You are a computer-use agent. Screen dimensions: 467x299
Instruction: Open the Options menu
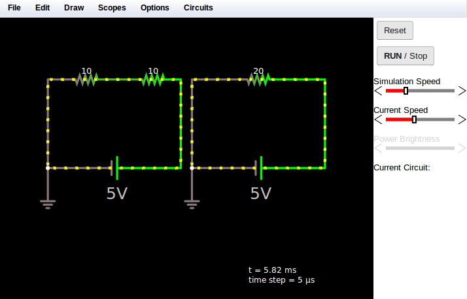click(x=155, y=8)
